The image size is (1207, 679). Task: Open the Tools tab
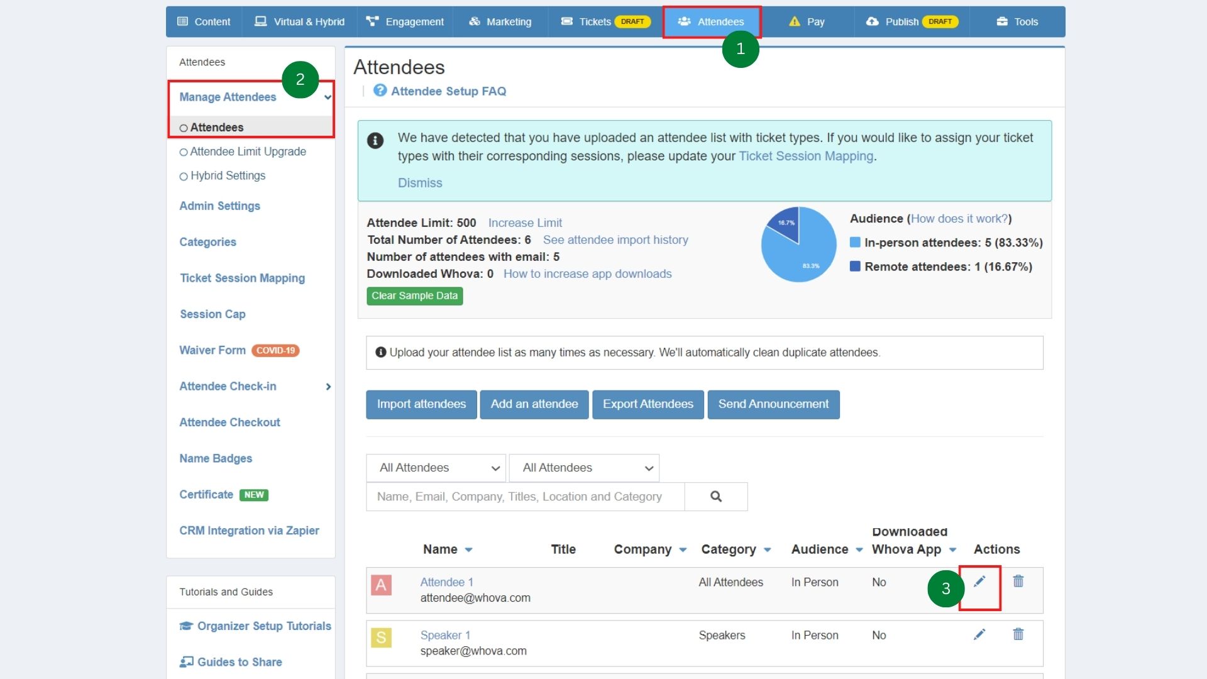(x=1017, y=21)
